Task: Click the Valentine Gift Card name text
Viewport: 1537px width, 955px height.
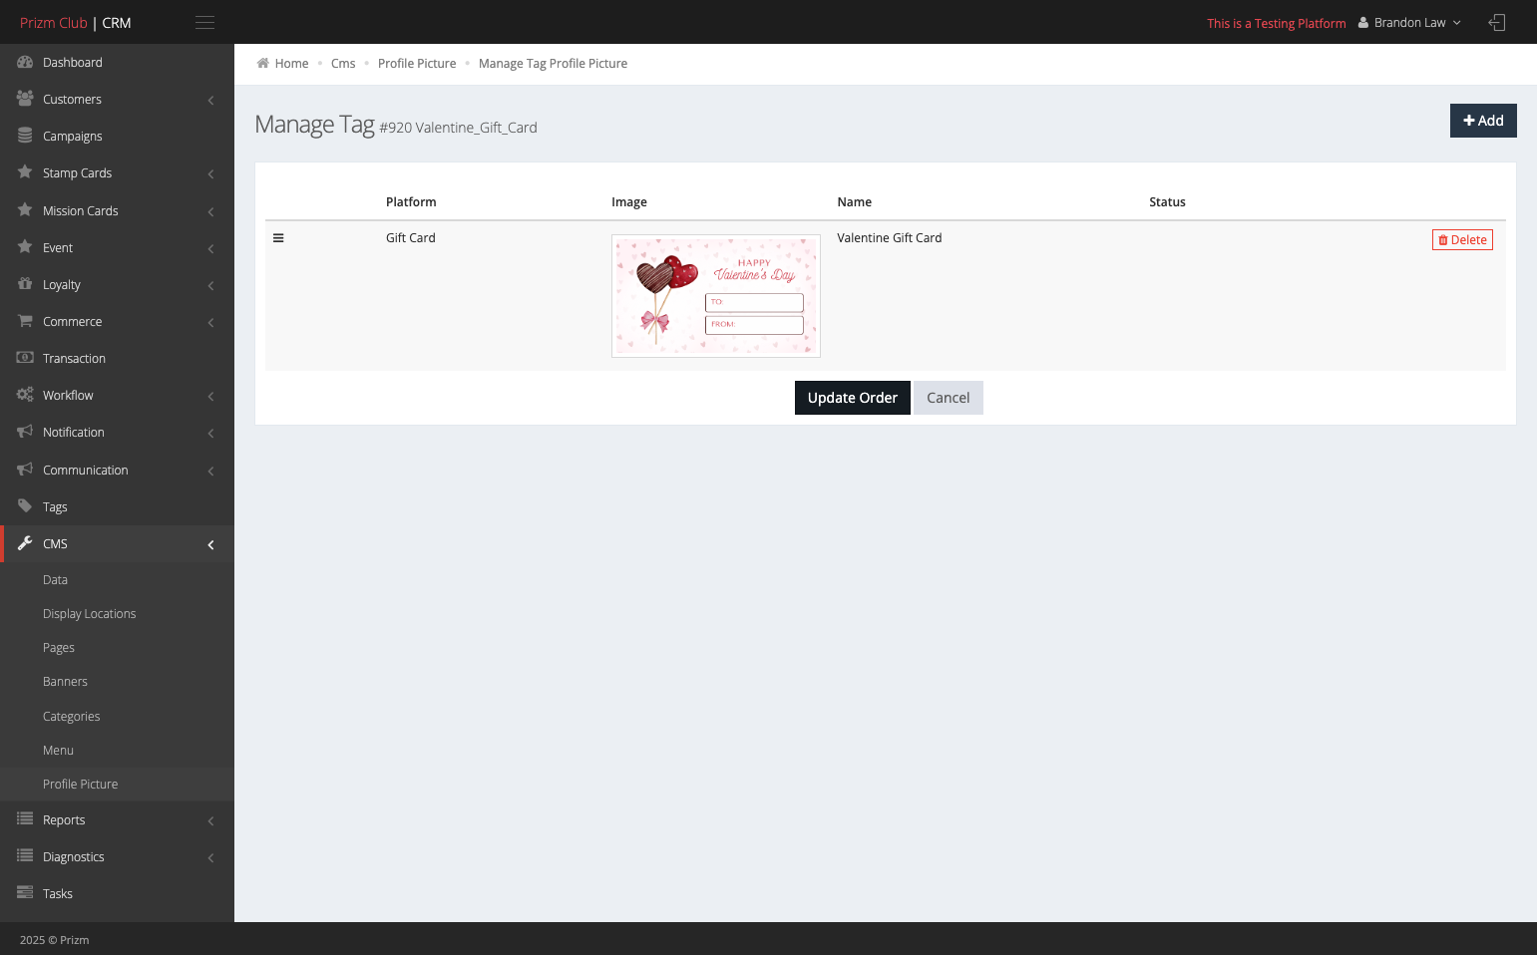Action: (x=890, y=237)
